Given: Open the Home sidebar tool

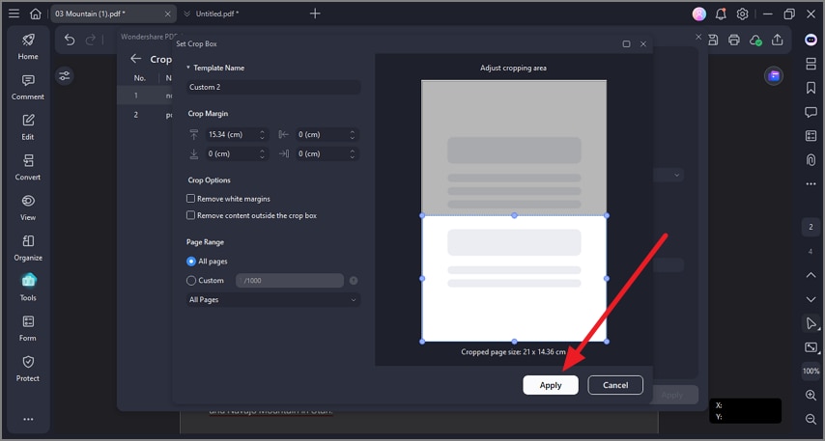Looking at the screenshot, I should [28, 46].
